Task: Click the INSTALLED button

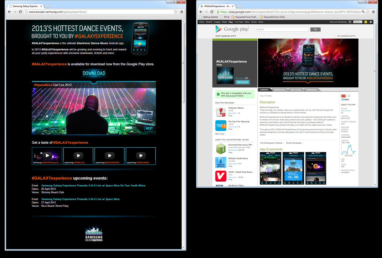Action: click(242, 82)
